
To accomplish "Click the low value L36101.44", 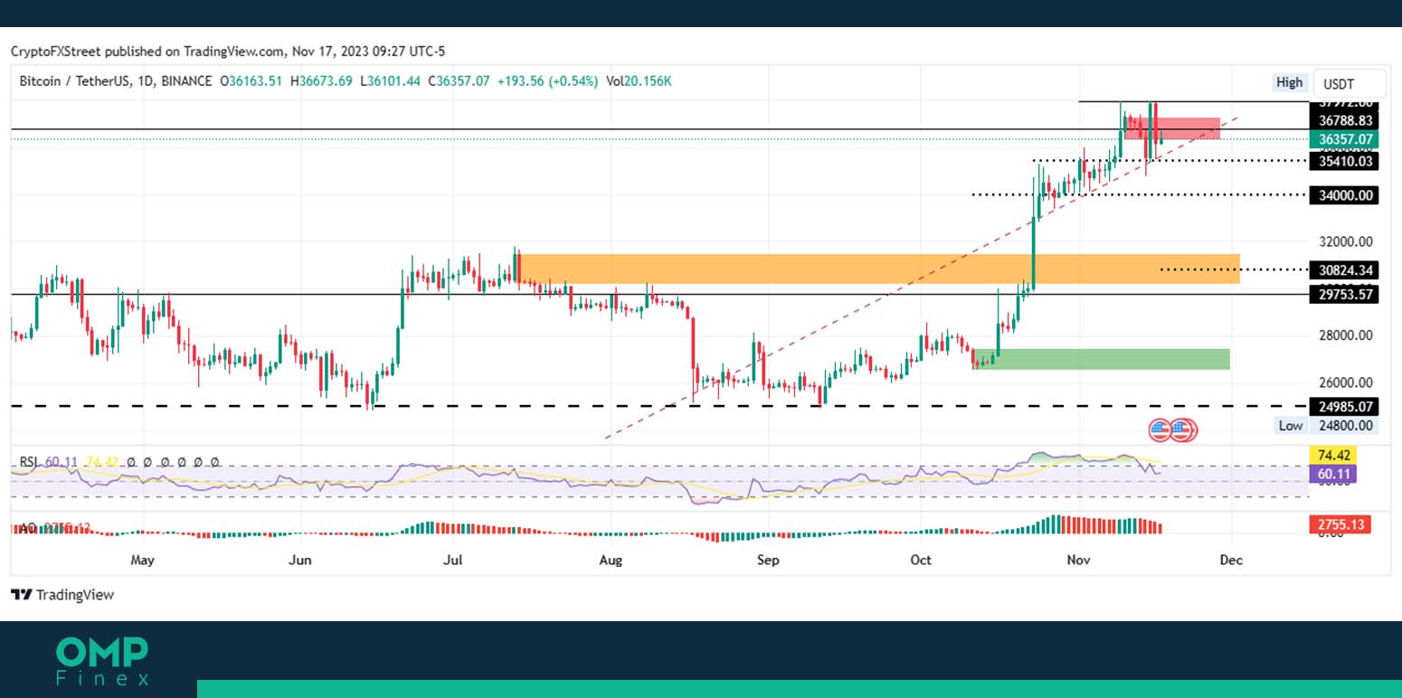I will (x=390, y=81).
